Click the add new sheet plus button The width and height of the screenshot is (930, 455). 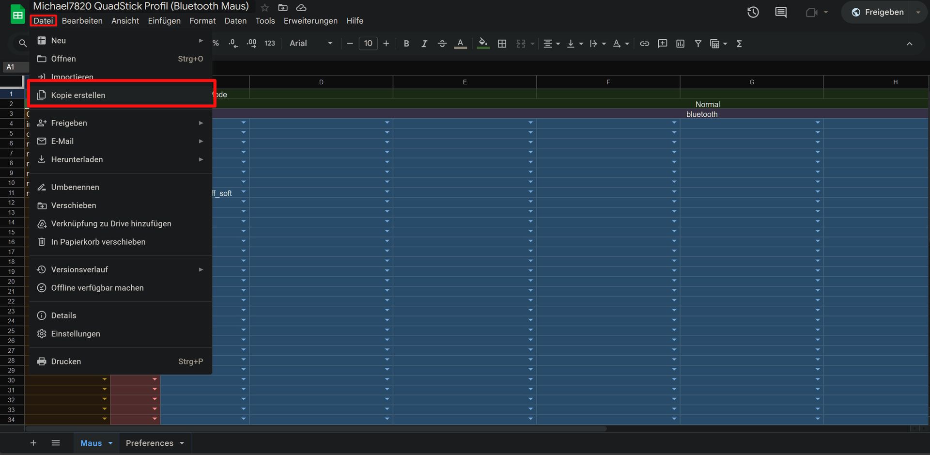point(33,443)
